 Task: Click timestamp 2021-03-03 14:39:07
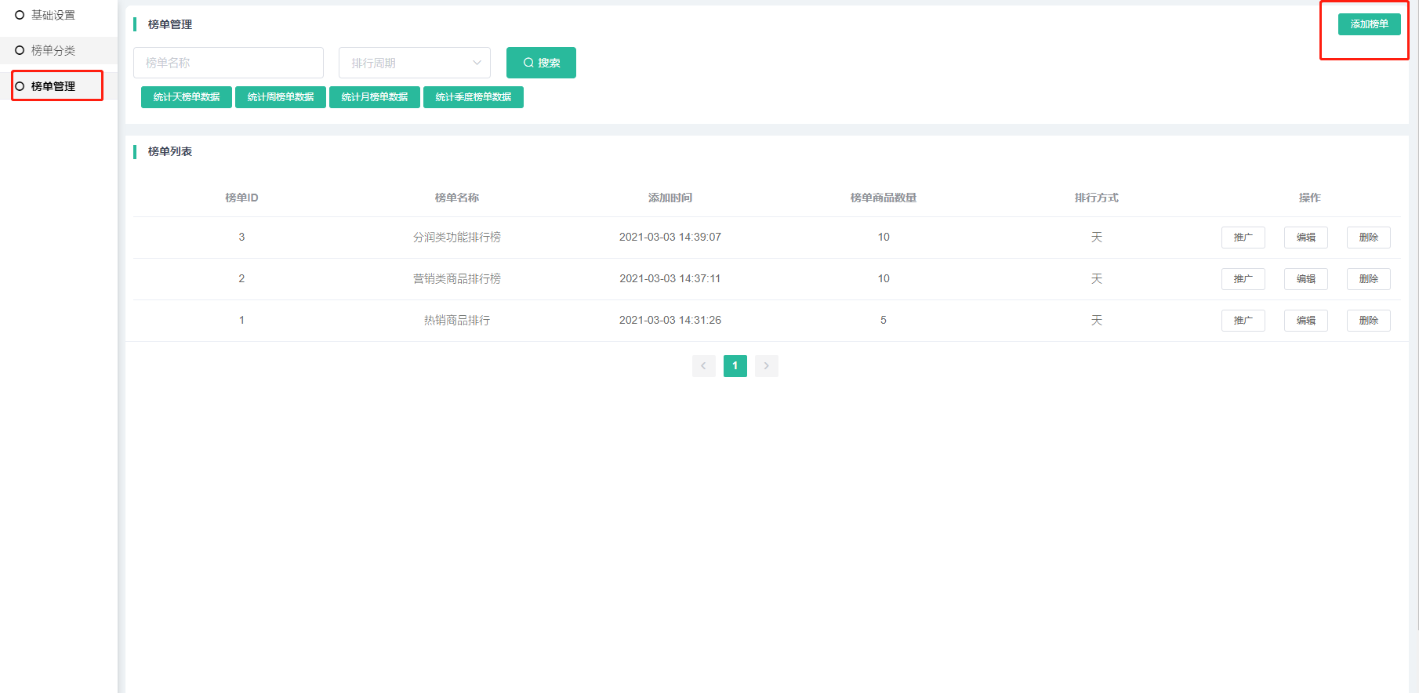pos(670,237)
